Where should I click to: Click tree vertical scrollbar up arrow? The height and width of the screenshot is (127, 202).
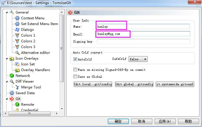tap(62, 12)
